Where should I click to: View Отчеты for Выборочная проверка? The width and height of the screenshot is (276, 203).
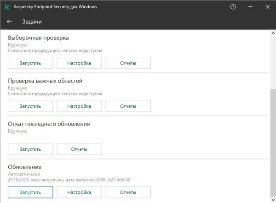tap(128, 63)
